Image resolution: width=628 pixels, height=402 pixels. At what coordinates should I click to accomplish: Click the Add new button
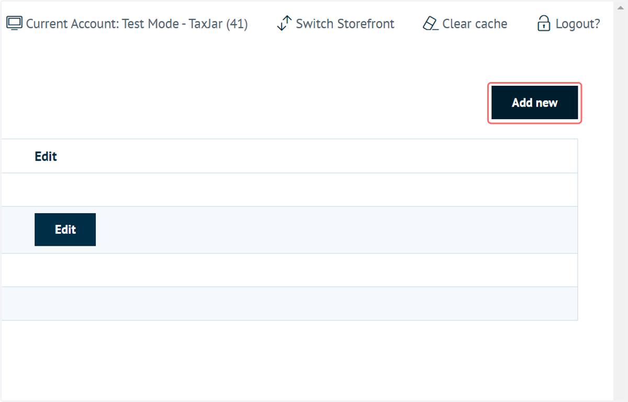[535, 103]
